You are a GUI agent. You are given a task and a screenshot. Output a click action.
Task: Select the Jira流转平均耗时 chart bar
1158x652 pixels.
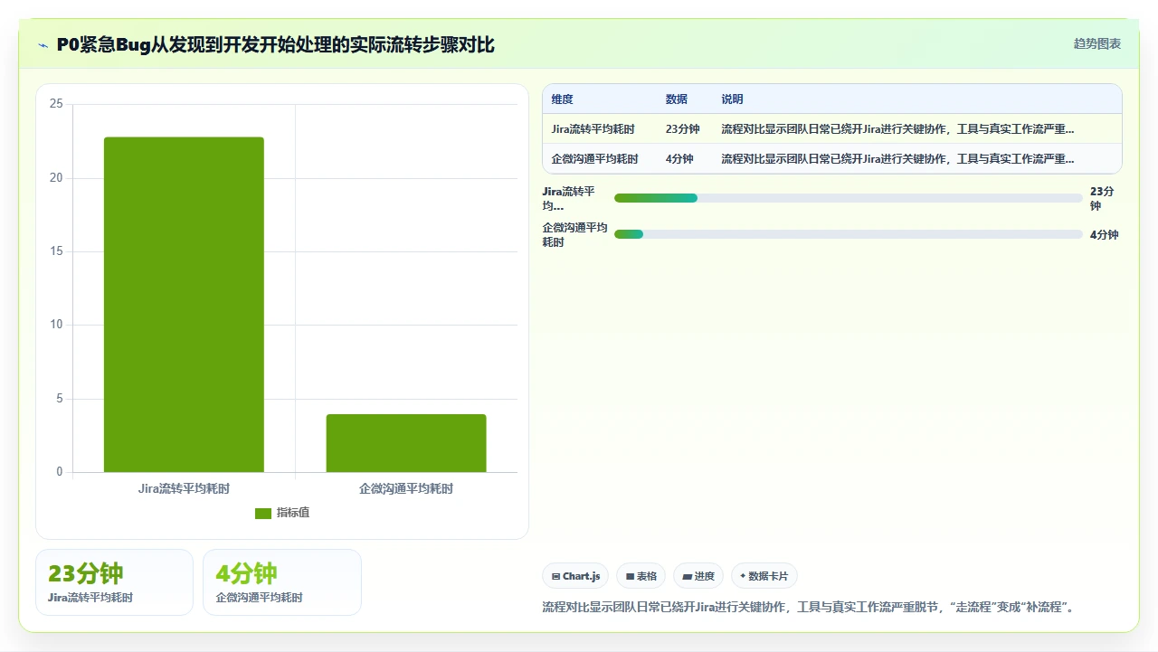[x=184, y=305]
